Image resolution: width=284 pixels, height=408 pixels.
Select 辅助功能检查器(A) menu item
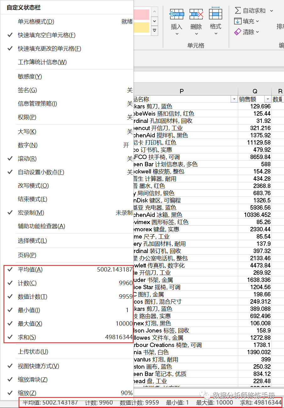67,226
